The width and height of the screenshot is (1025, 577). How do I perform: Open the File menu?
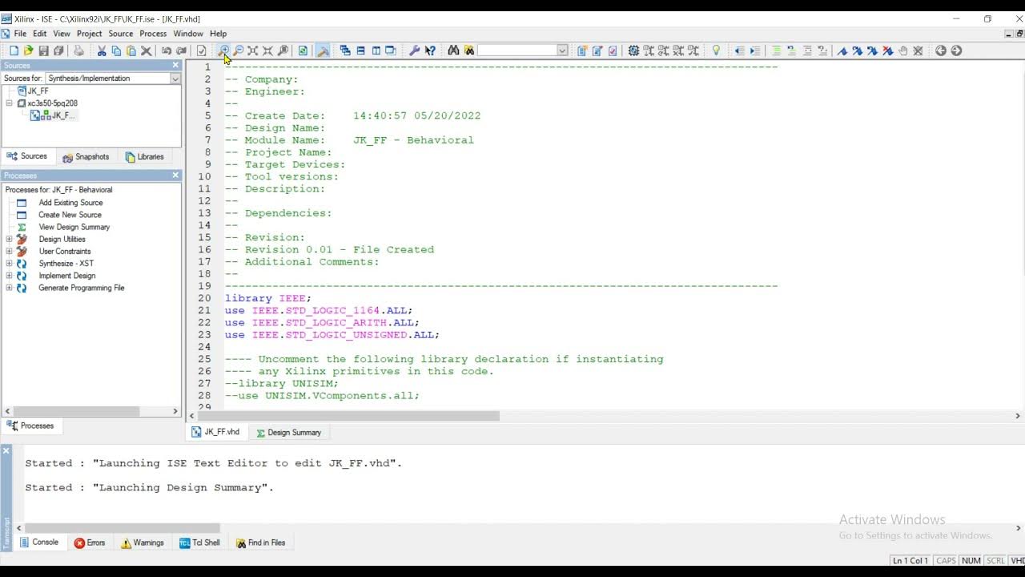click(20, 34)
